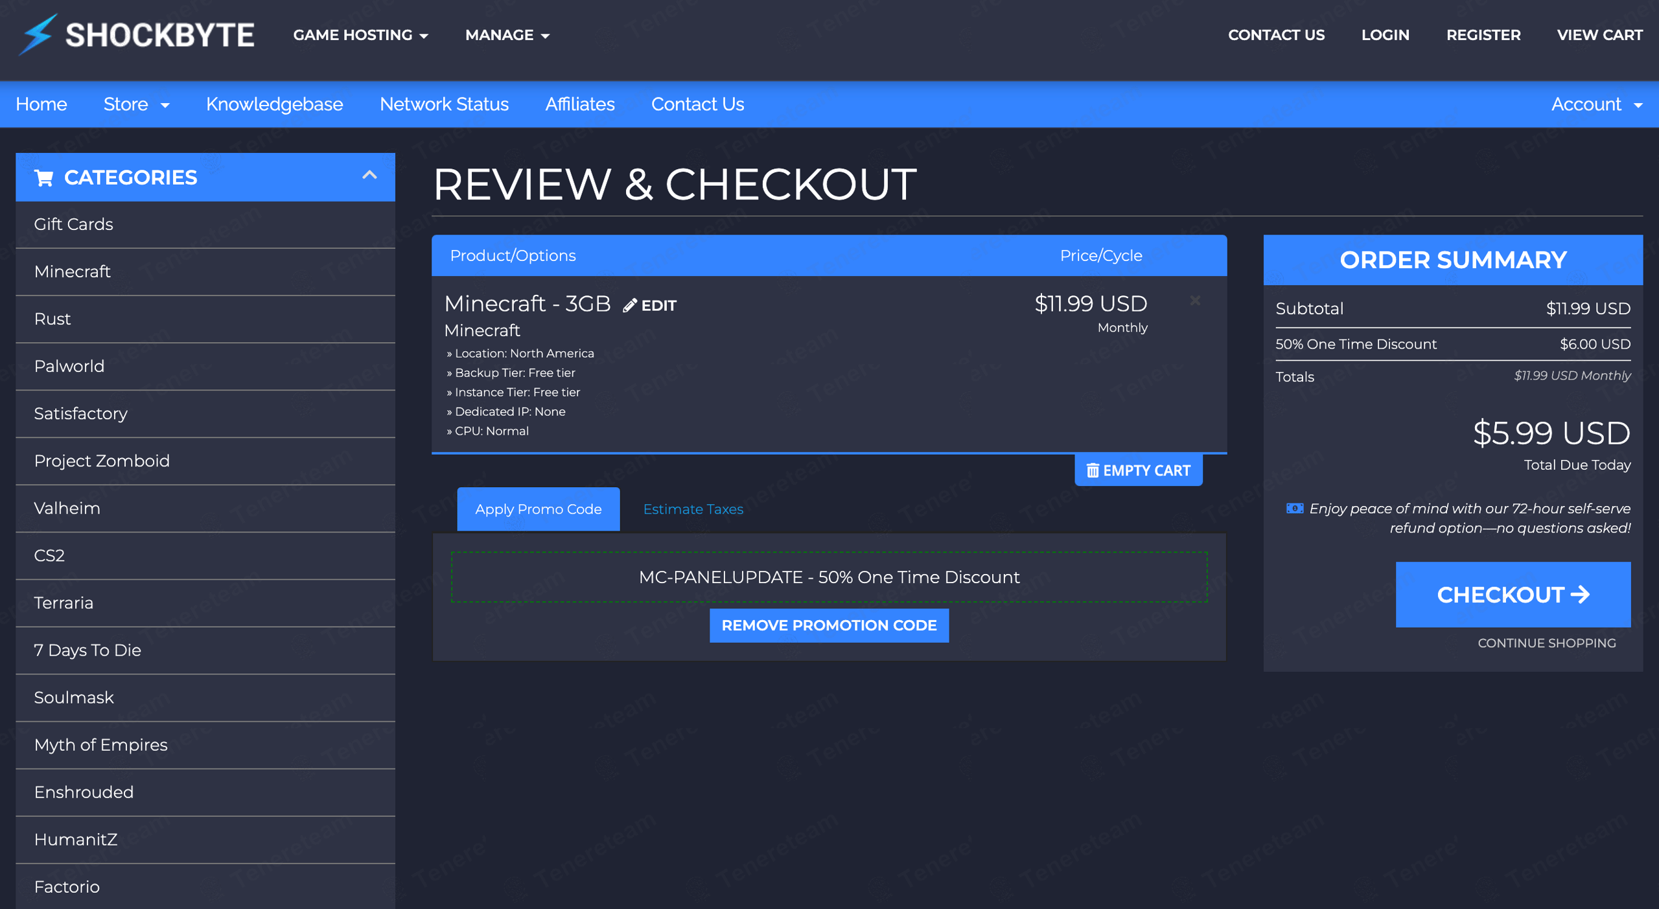Click the pencil Edit icon for Minecraft 3GB
This screenshot has width=1659, height=909.
[x=630, y=305]
